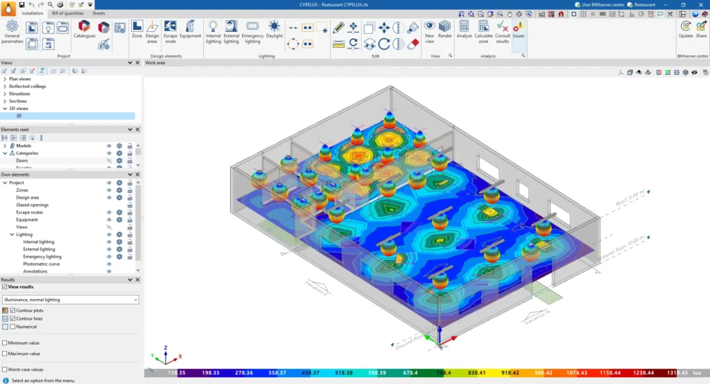The height and width of the screenshot is (384, 710).
Task: Close the Elements read panel
Action: (x=138, y=129)
